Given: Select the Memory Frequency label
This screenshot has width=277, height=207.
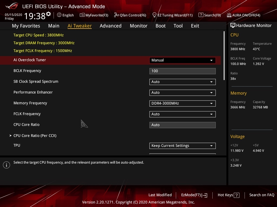Looking at the screenshot, I should pos(30,103).
